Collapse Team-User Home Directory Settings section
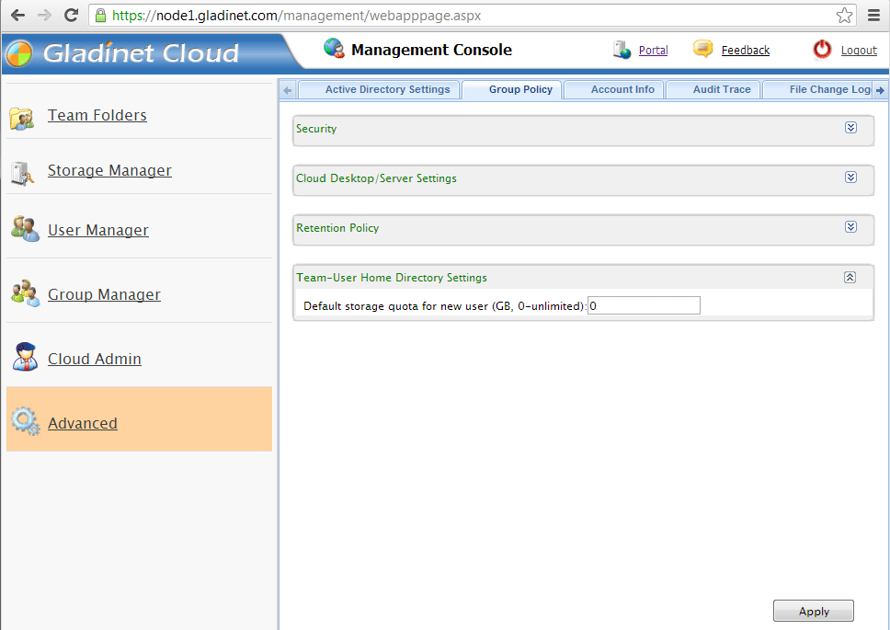890x630 pixels. 850,277
